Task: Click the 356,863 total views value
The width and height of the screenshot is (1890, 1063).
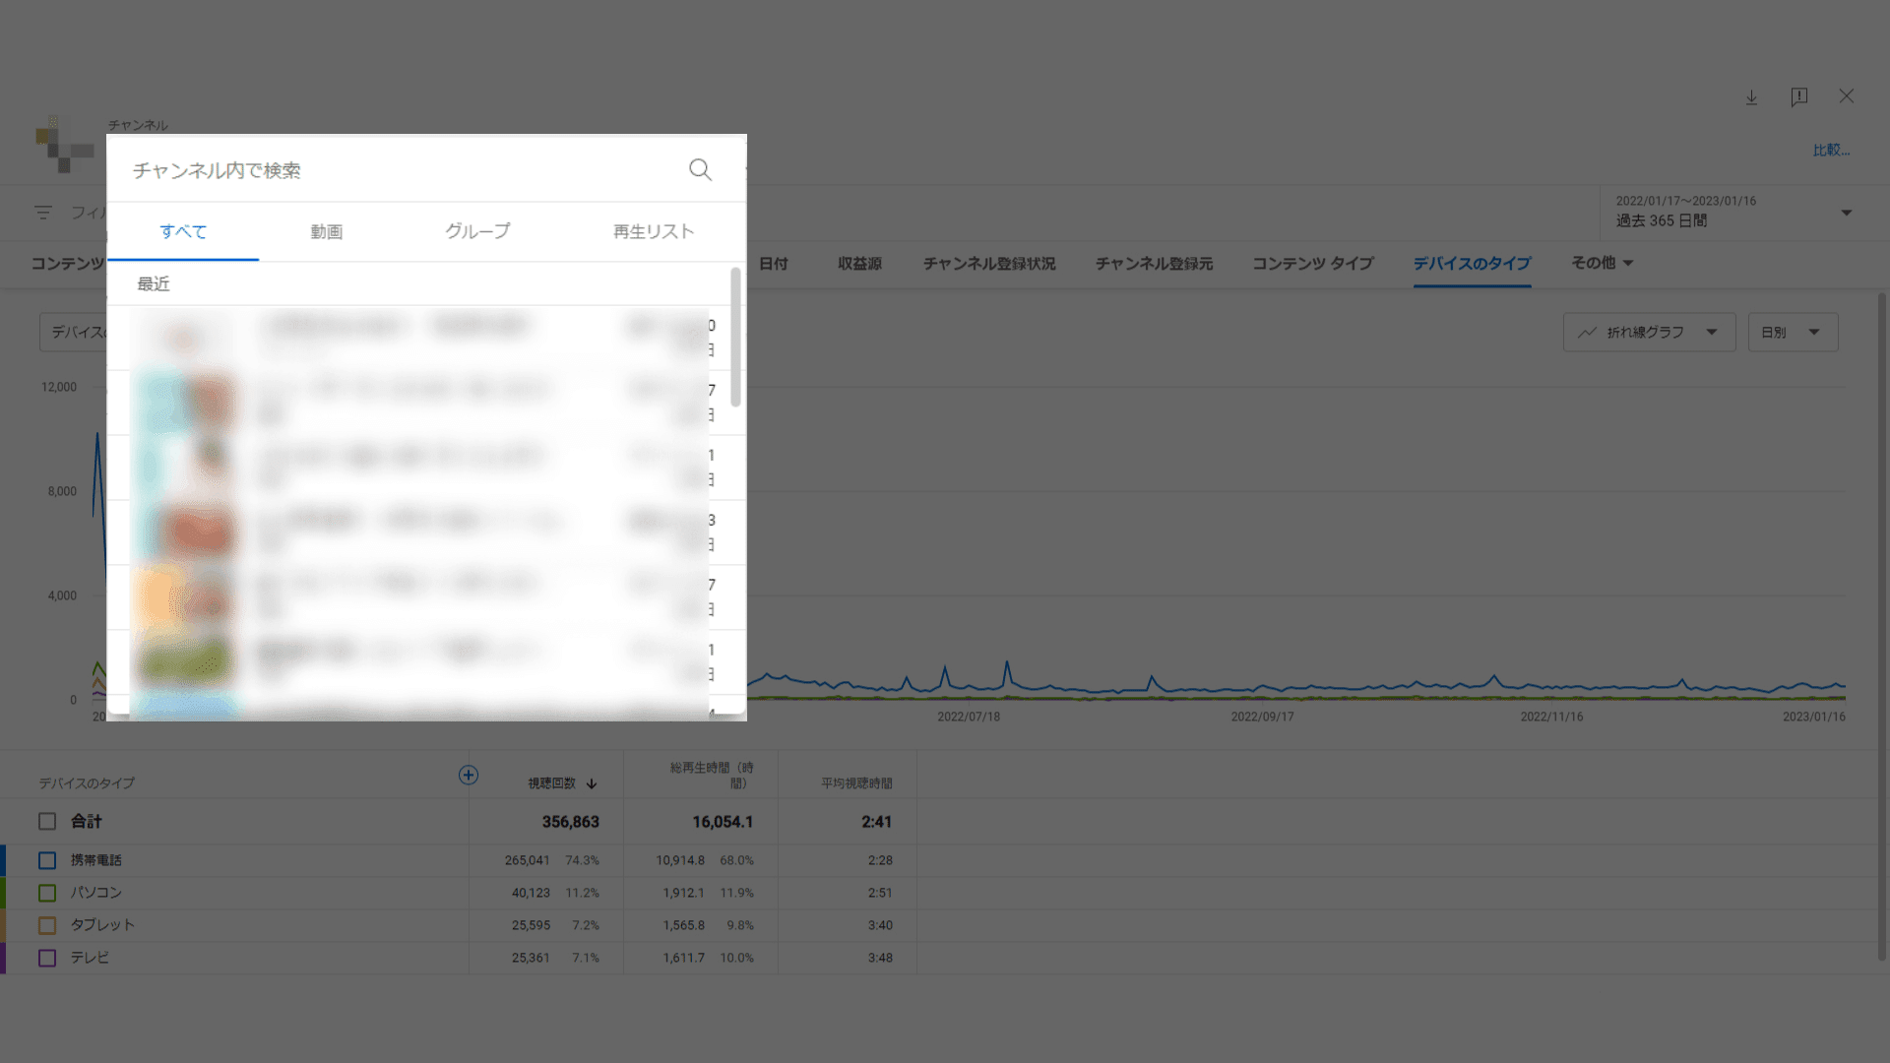Action: (570, 822)
